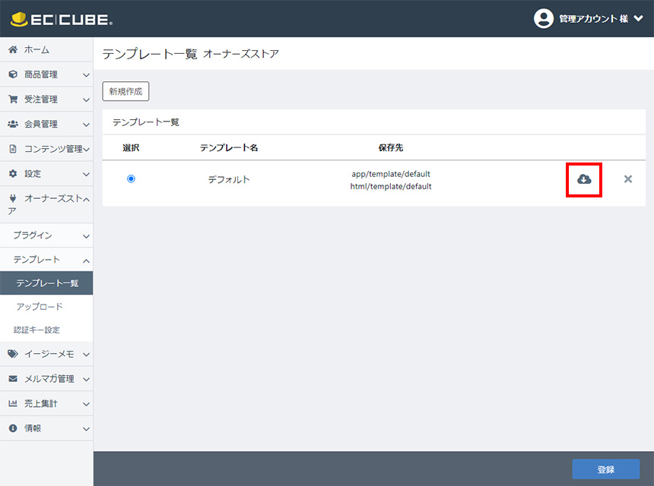Viewport: 654px width, 486px height.
Task: Open the アップロード menu item
Action: [40, 307]
